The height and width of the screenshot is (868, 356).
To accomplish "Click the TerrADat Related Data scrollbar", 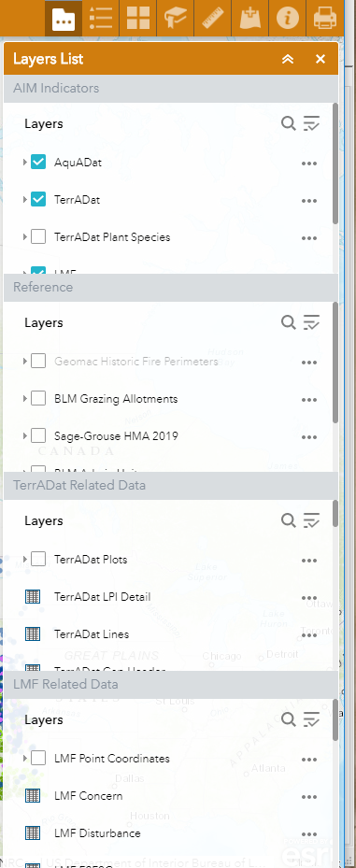I will pos(335,514).
